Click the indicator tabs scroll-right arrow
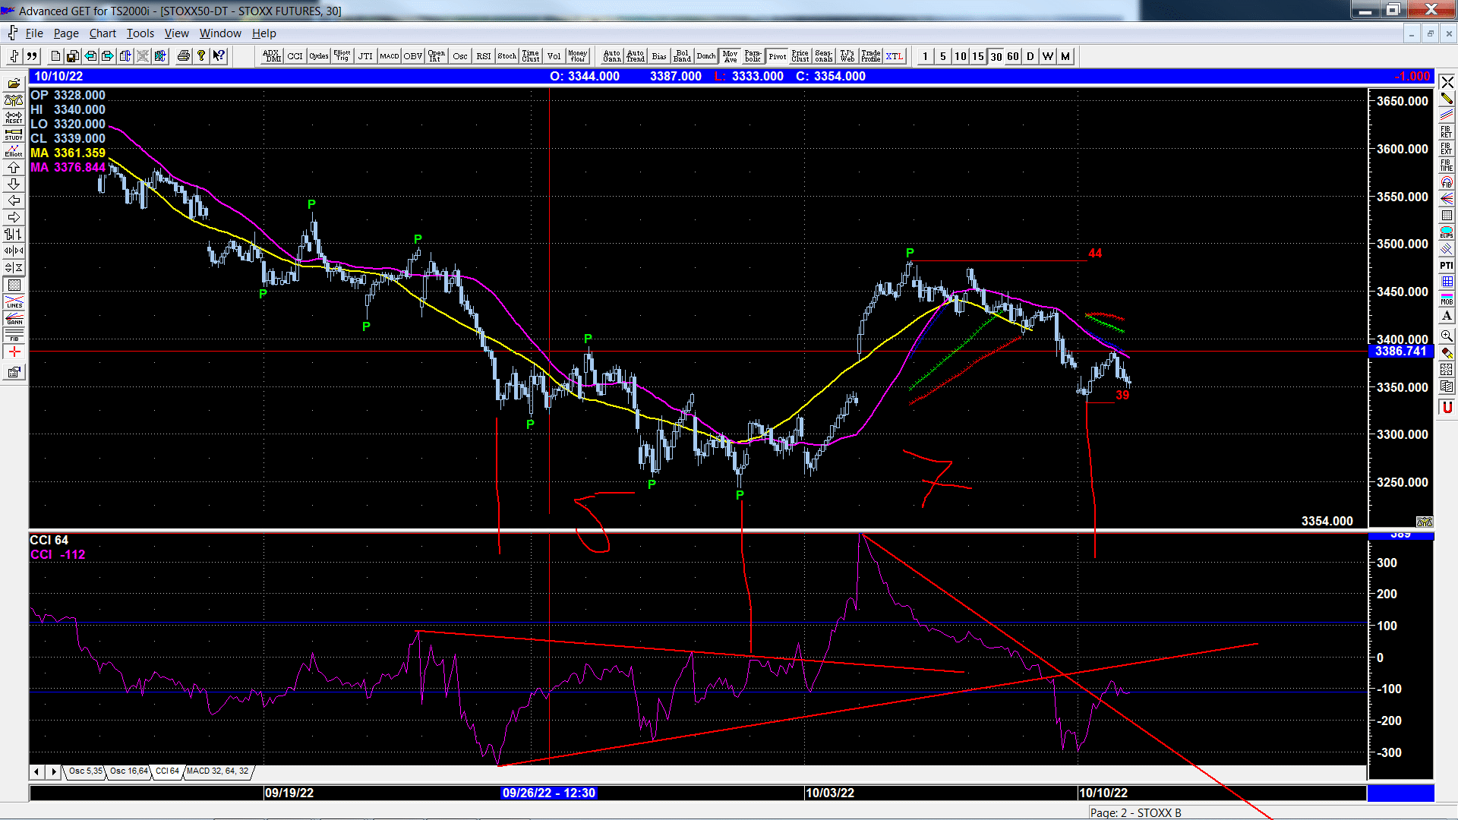This screenshot has width=1458, height=820. point(53,771)
